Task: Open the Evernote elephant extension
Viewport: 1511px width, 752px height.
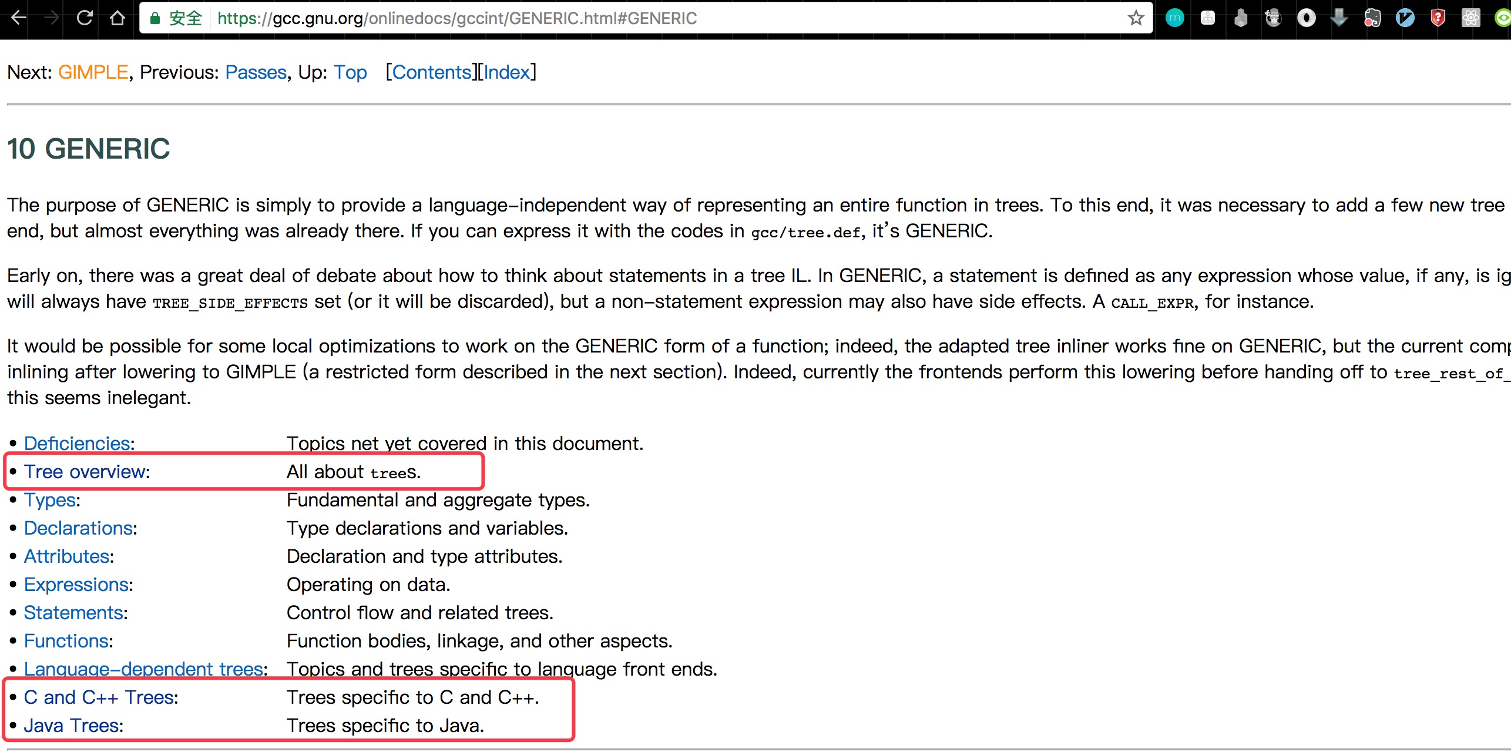Action: tap(1372, 18)
